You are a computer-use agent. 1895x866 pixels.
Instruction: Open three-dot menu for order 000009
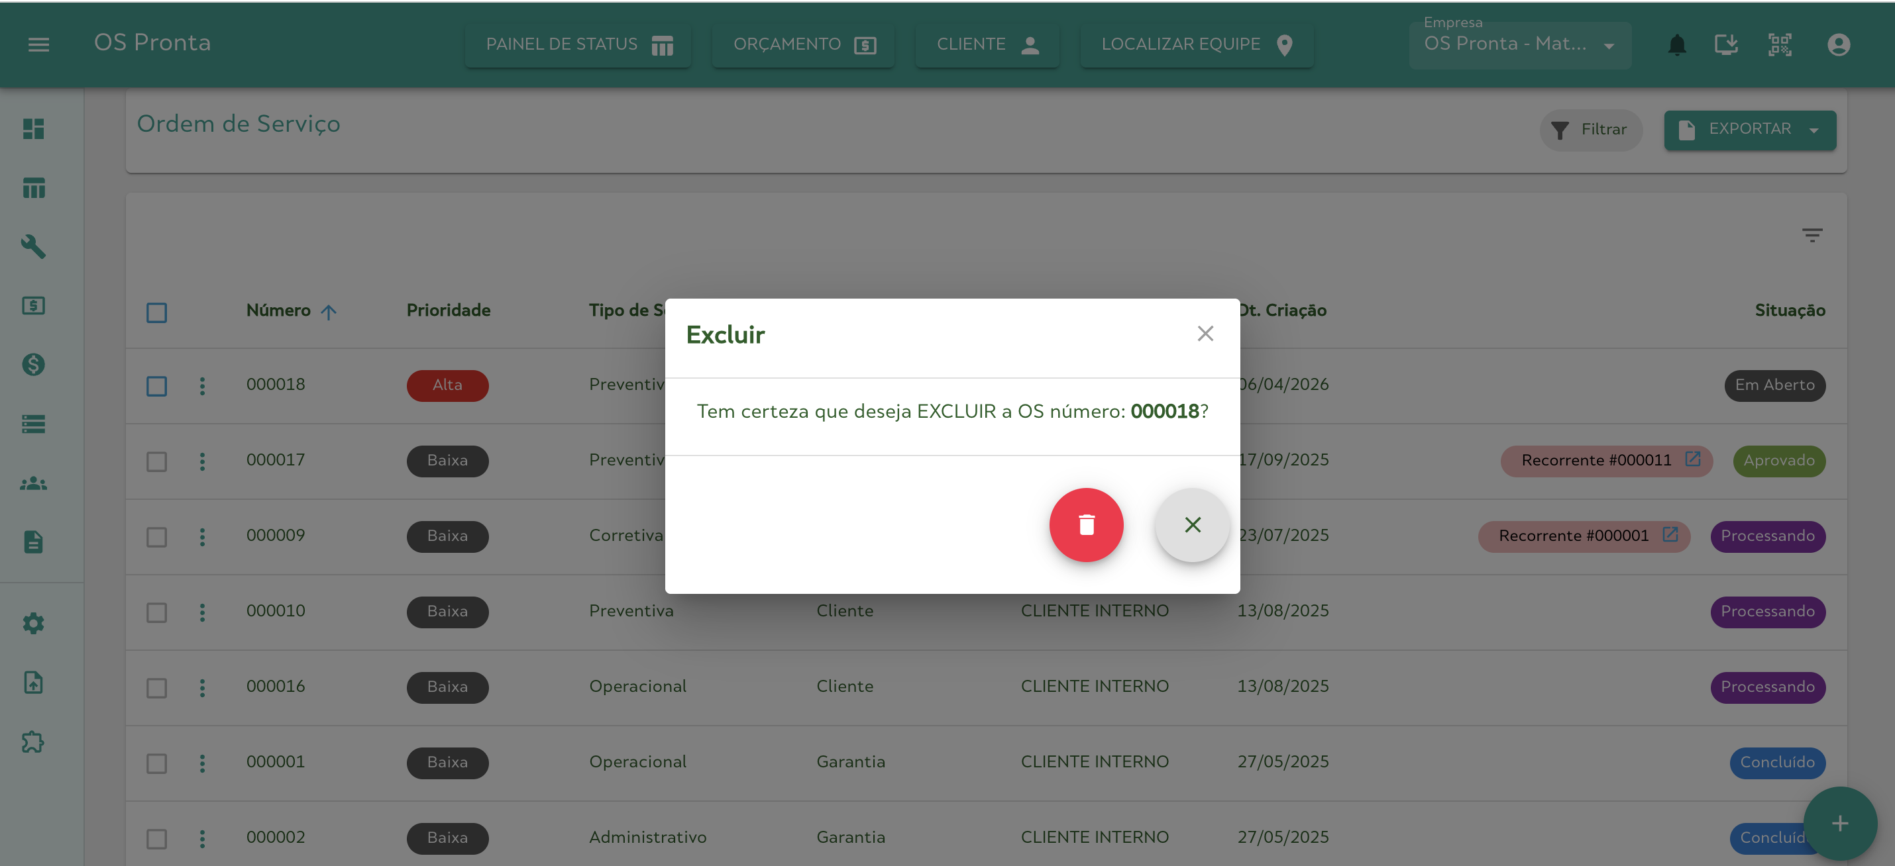pos(202,537)
